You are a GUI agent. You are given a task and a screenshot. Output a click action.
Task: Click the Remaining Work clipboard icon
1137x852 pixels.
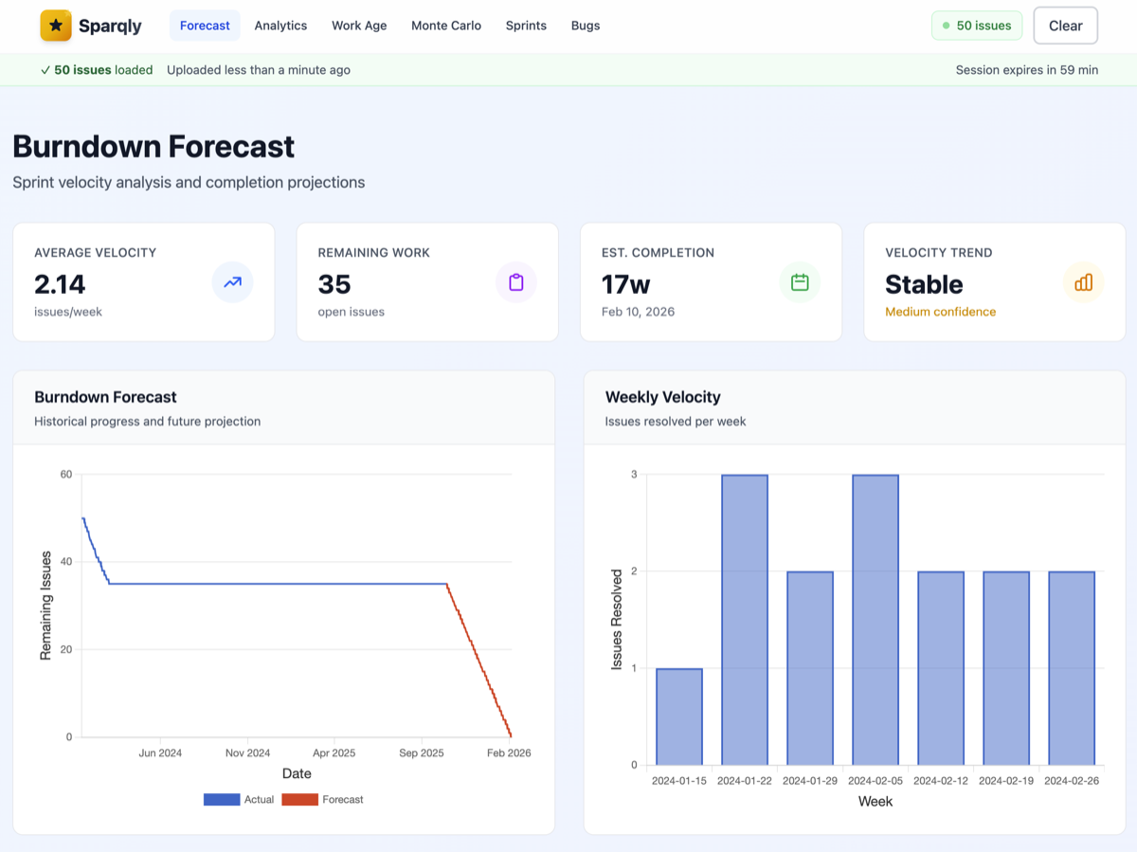[516, 282]
